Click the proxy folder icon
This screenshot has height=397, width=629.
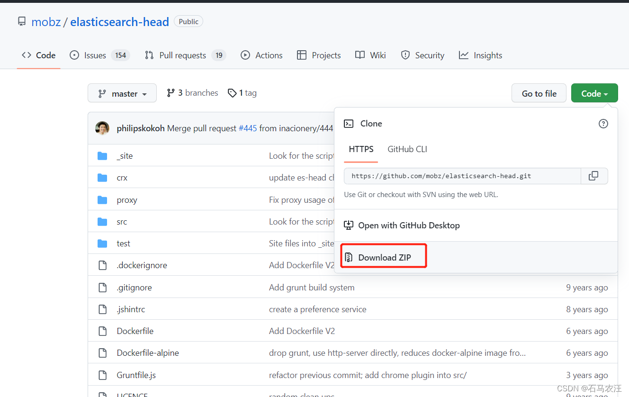(x=102, y=200)
